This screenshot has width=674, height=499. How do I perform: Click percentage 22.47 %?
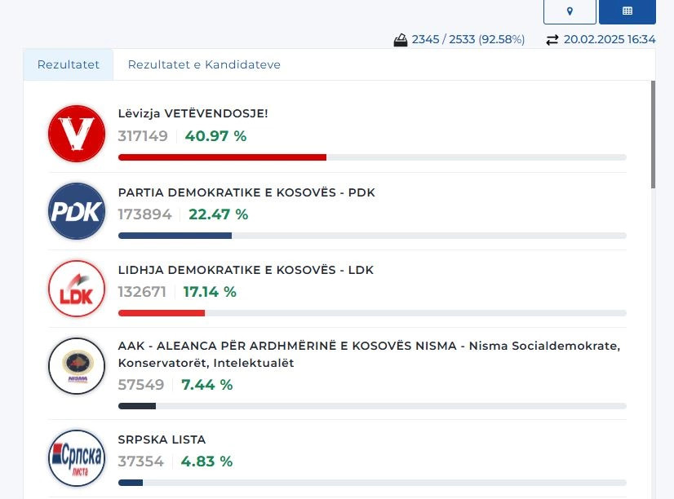tap(219, 214)
